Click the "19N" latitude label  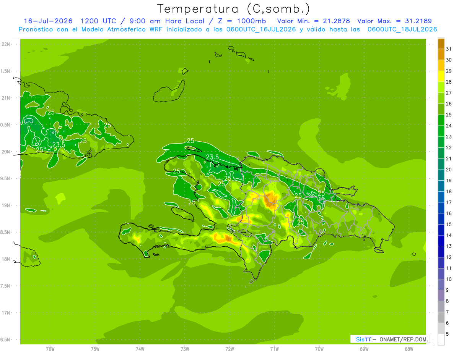[x=6, y=205]
